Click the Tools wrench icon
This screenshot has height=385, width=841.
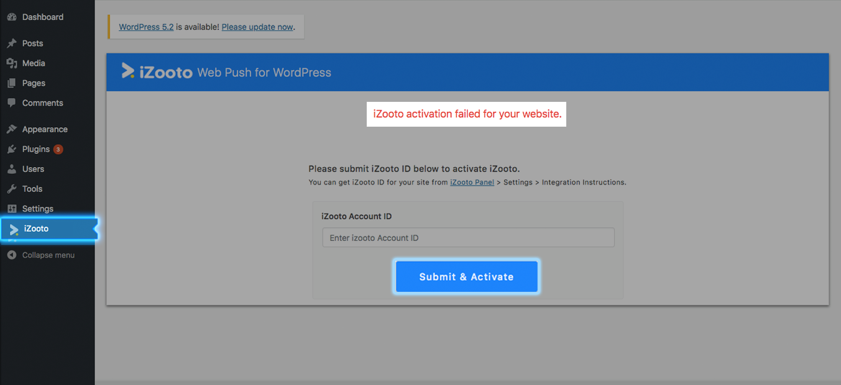11,189
